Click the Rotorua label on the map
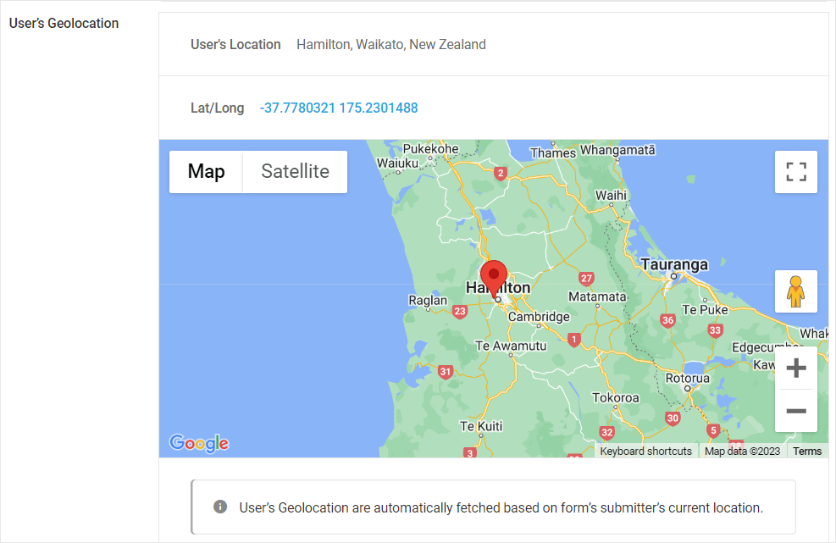 pos(687,378)
